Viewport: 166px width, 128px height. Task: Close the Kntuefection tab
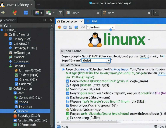point(82,21)
